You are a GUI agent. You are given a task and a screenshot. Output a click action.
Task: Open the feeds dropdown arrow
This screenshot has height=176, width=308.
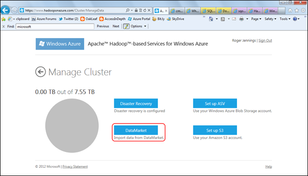[x=229, y=19]
